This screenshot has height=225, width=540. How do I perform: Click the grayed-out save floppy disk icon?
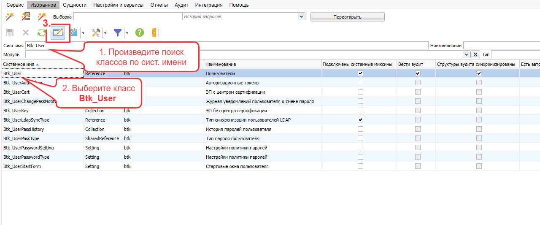click(x=9, y=33)
